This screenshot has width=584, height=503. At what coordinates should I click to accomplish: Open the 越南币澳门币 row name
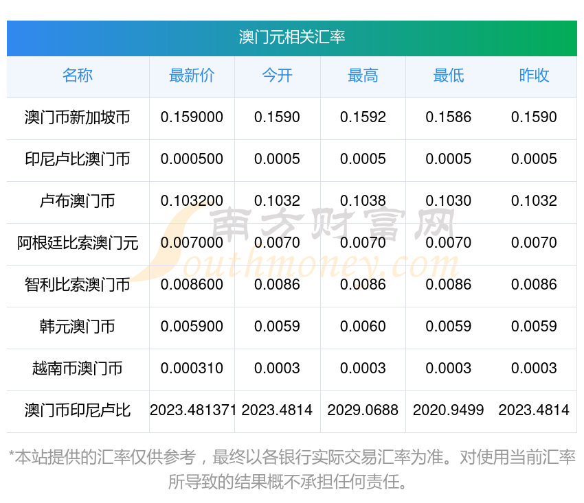coord(78,369)
